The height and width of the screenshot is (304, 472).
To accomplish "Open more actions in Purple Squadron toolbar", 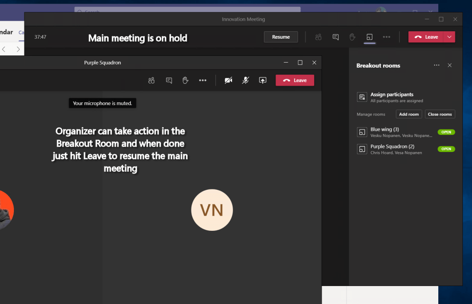I will click(203, 80).
